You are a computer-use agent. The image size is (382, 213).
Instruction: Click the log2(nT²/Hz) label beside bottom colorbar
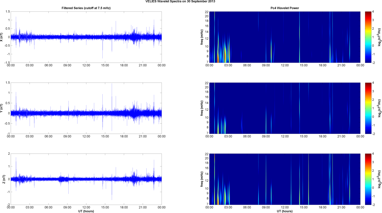379,179
